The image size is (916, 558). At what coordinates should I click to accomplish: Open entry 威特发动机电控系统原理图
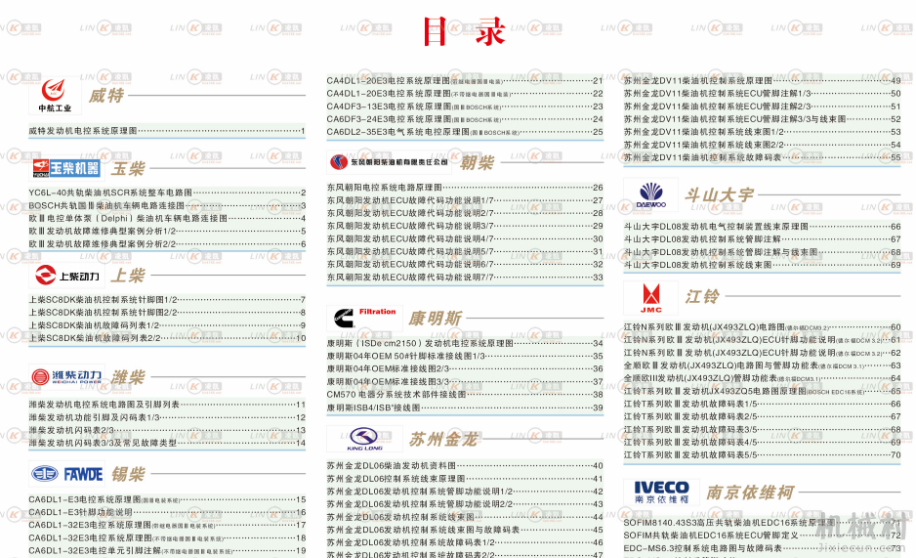pyautogui.click(x=166, y=131)
